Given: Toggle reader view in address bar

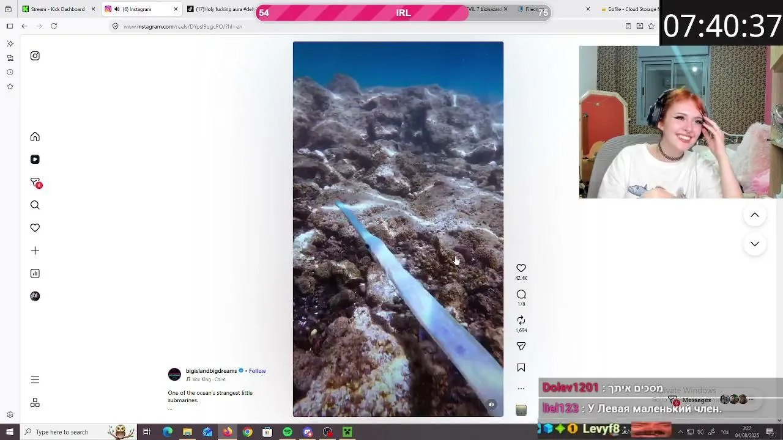Looking at the screenshot, I should point(628,26).
